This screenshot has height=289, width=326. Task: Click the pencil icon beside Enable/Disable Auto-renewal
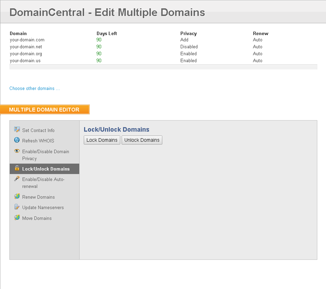point(17,179)
